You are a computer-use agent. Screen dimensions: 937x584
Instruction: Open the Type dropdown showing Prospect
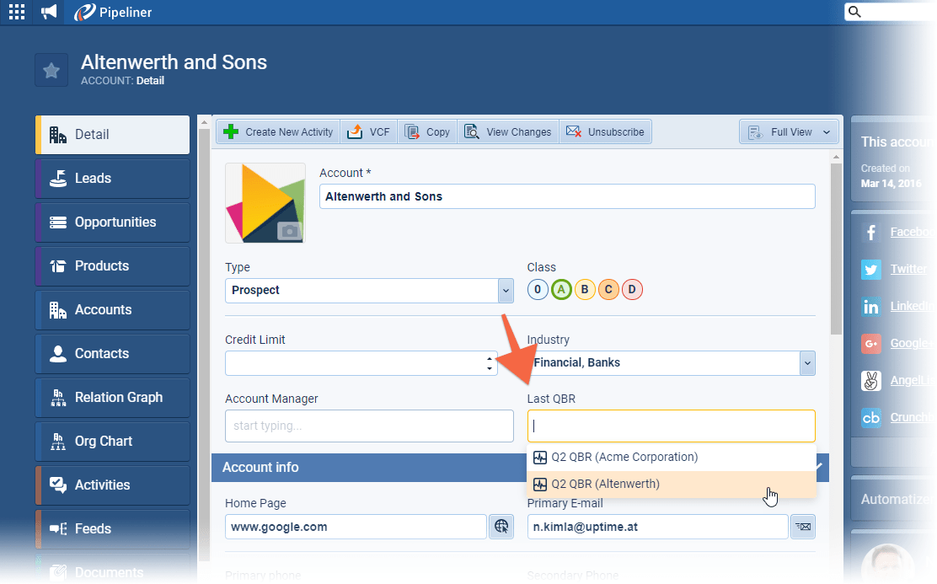tap(505, 289)
